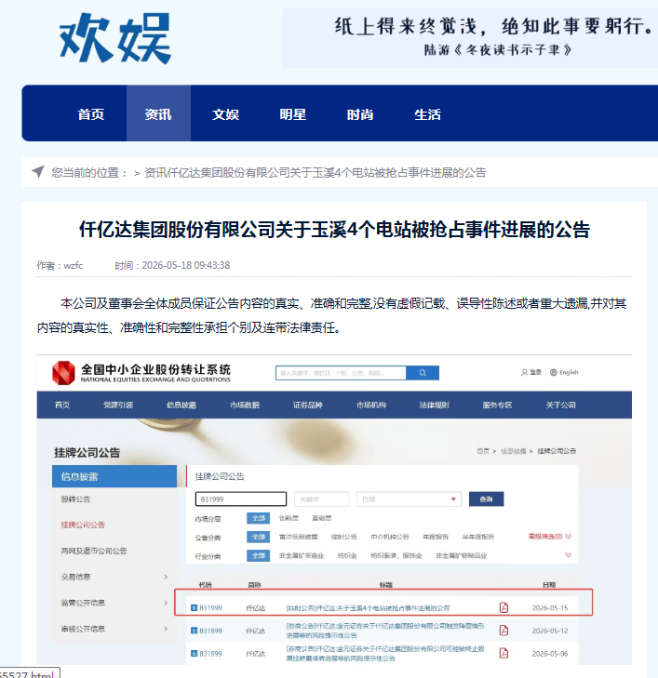Select 股转公告 in the left sidebar

(75, 499)
